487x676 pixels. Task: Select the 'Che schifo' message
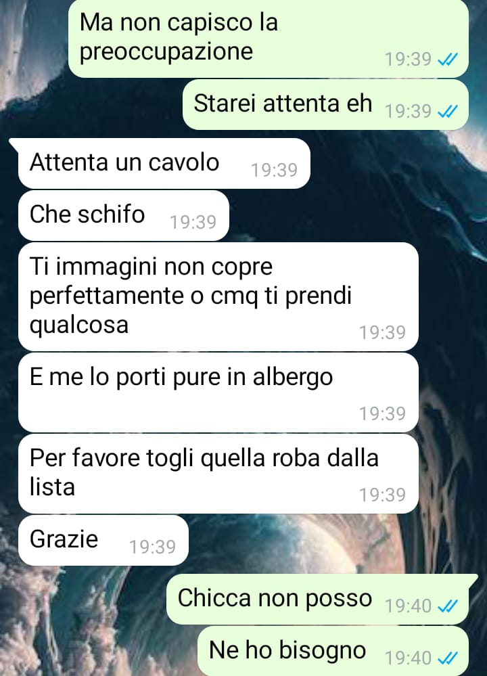124,216
